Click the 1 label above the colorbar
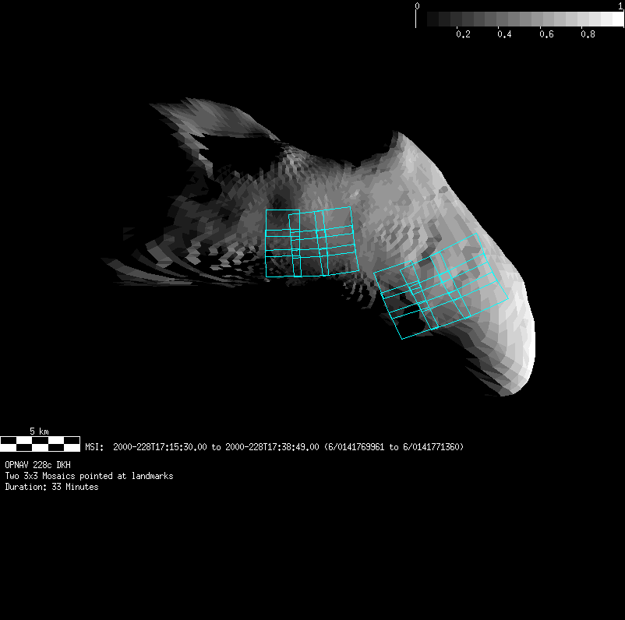 coord(620,6)
